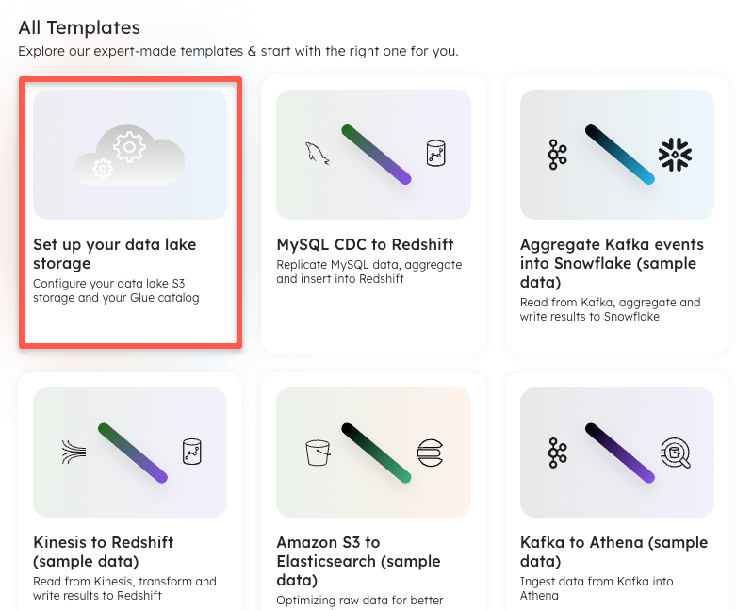This screenshot has height=610, width=736.
Task: Click the green S3 to Elasticsearch gradient bar
Action: click(376, 453)
